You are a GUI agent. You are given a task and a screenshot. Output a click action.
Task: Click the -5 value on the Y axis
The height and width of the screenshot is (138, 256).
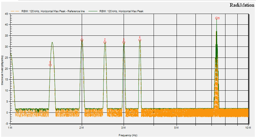pyautogui.click(x=7, y=123)
